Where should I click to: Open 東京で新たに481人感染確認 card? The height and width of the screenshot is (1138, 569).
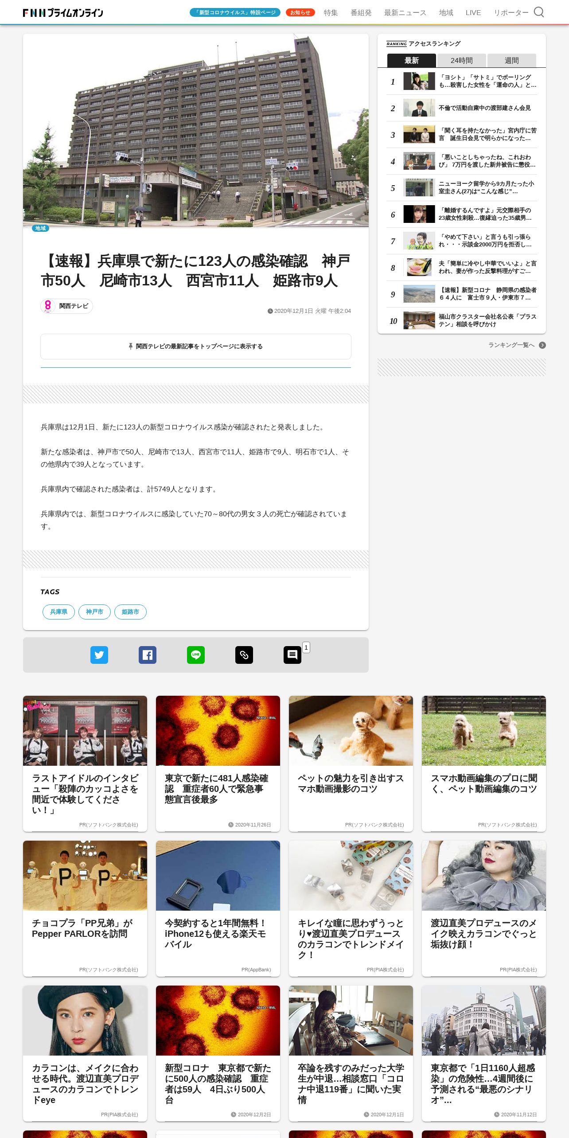[218, 764]
